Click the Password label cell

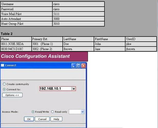(x=26, y=9)
